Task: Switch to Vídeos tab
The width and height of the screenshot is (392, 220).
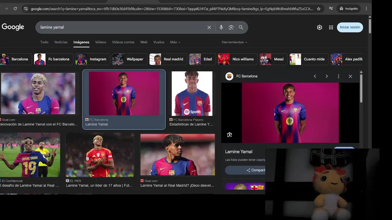Action: pyautogui.click(x=101, y=42)
